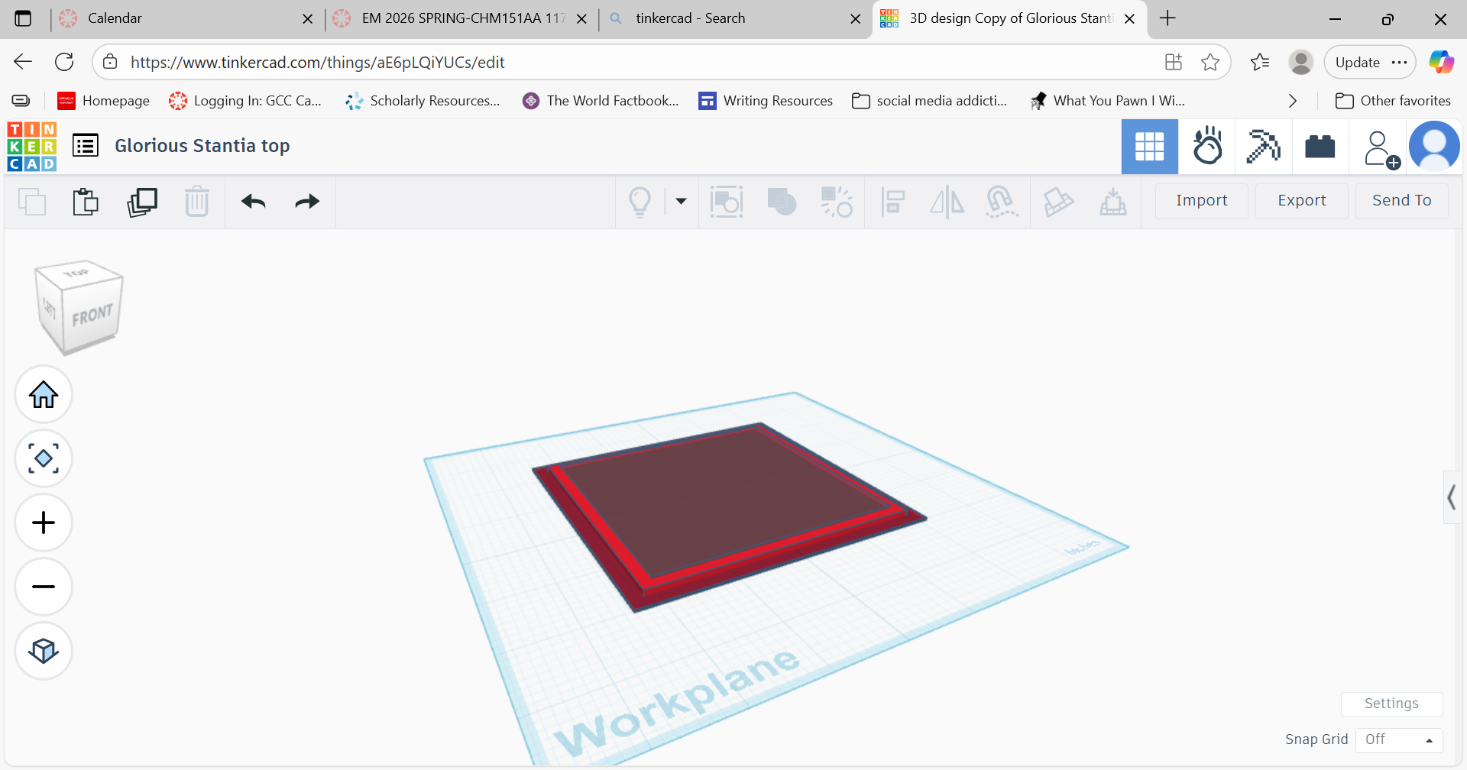Expand the collapsed shapes panel chevron
Image resolution: width=1467 pixels, height=770 pixels.
tap(1451, 497)
